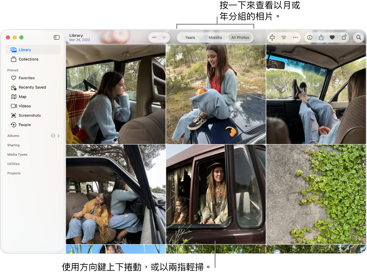Select the Albums section header

click(13, 136)
